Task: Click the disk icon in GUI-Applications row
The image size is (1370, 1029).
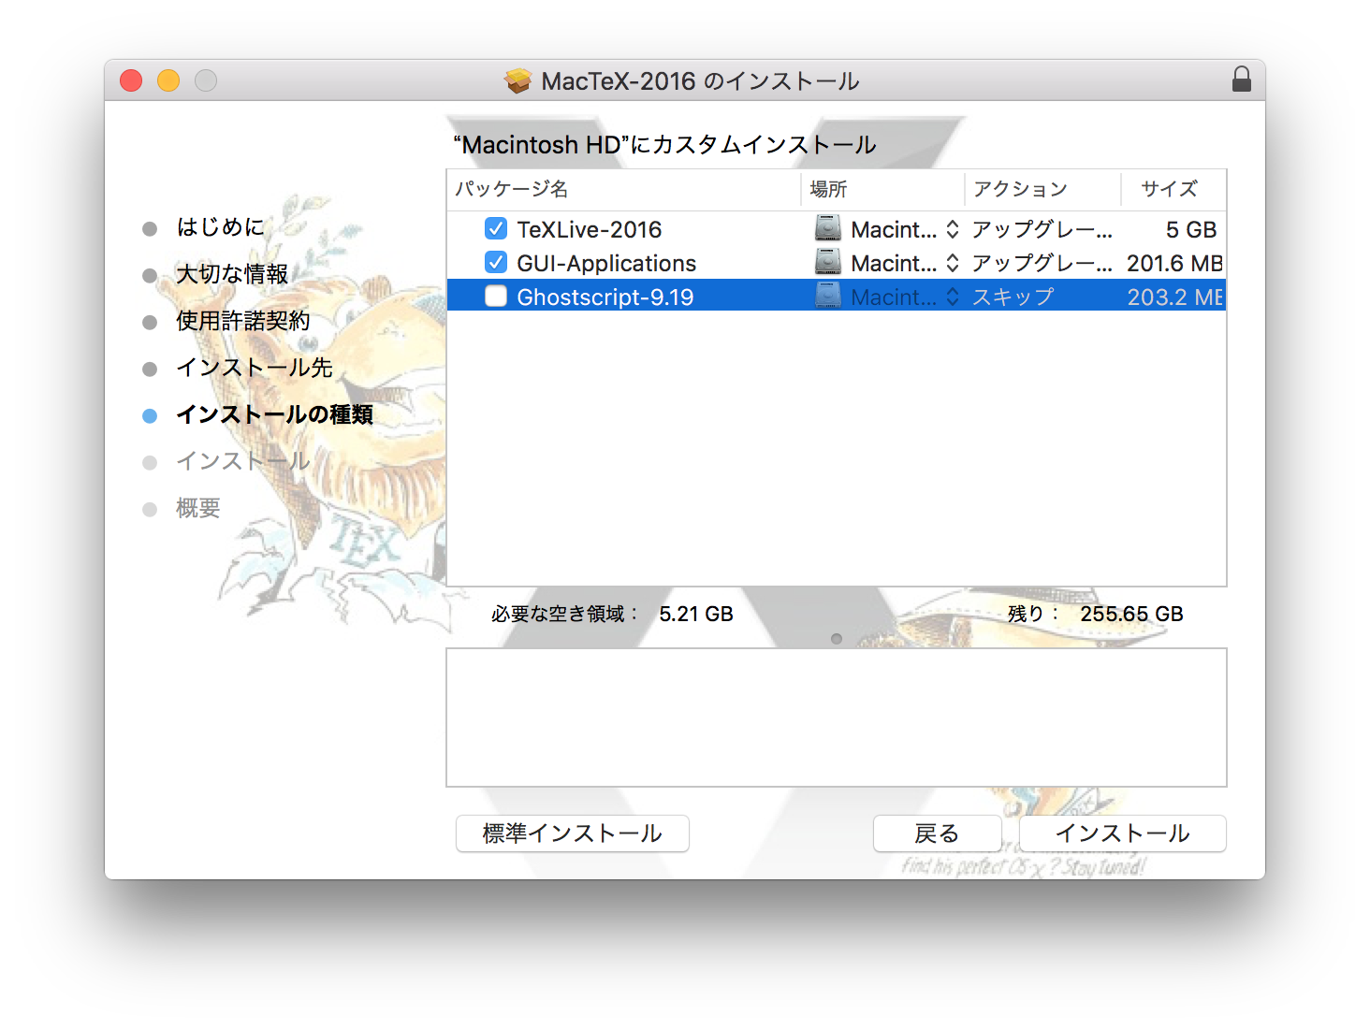Action: pyautogui.click(x=828, y=263)
